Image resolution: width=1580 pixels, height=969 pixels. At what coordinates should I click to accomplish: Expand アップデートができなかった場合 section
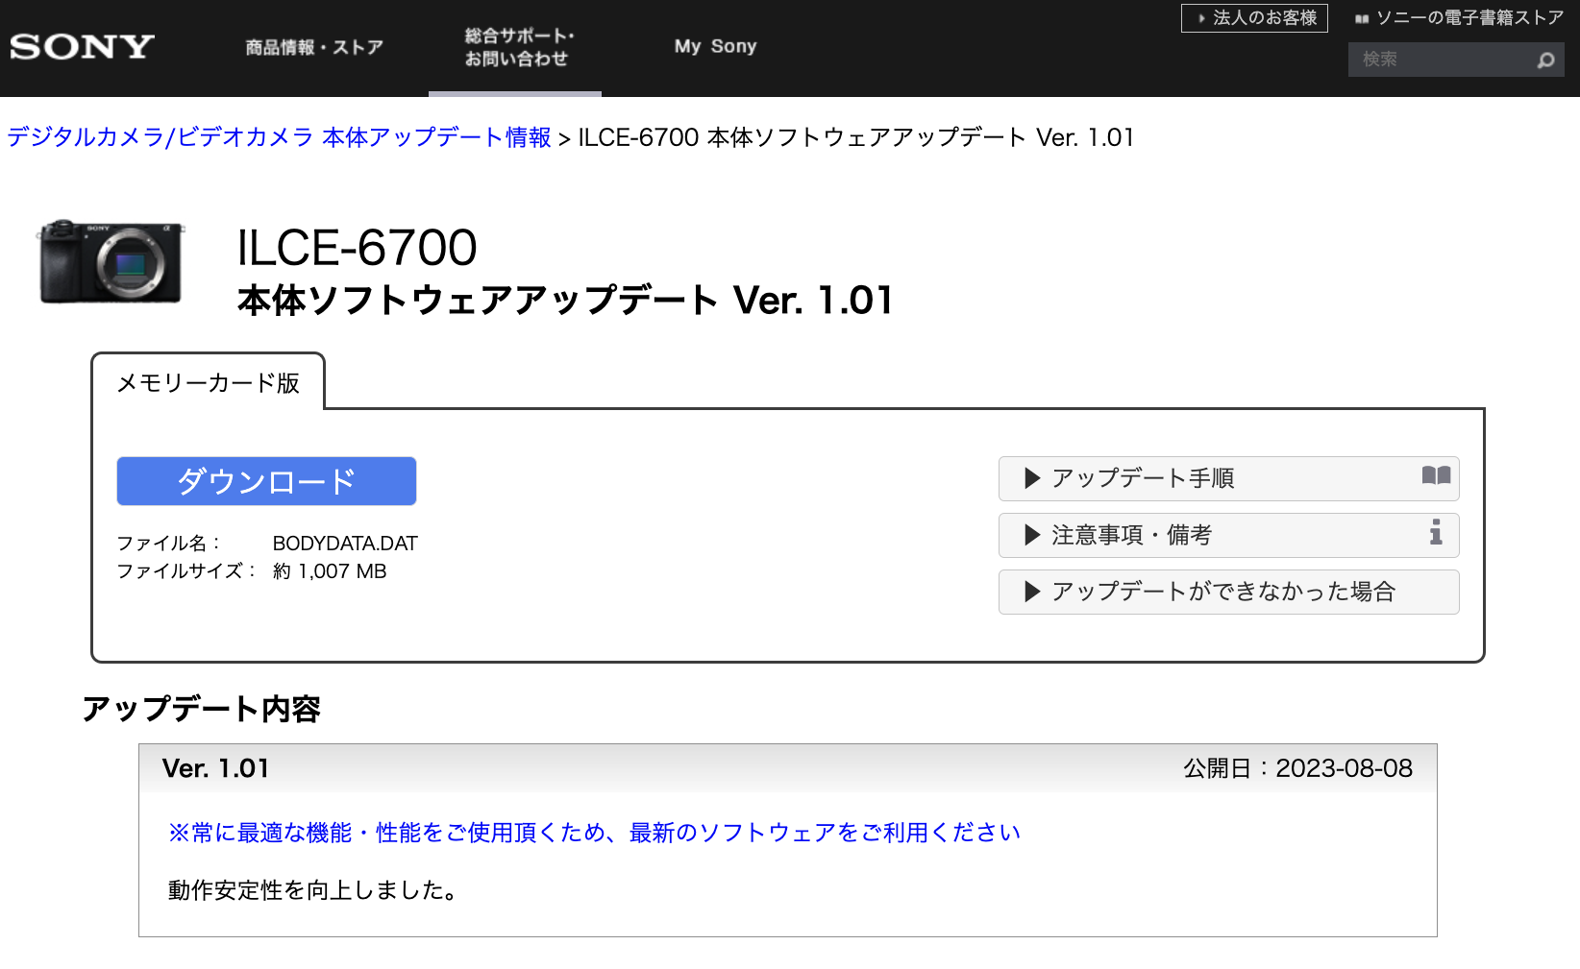coord(1222,592)
